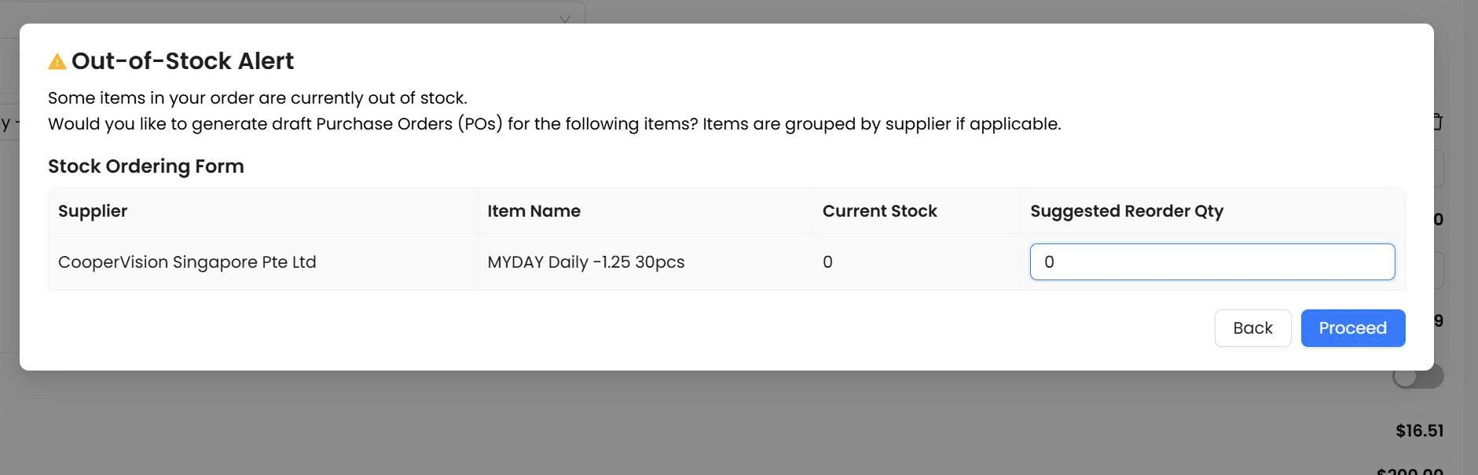1478x475 pixels.
Task: Click the out of stock notice sentence
Action: click(258, 98)
